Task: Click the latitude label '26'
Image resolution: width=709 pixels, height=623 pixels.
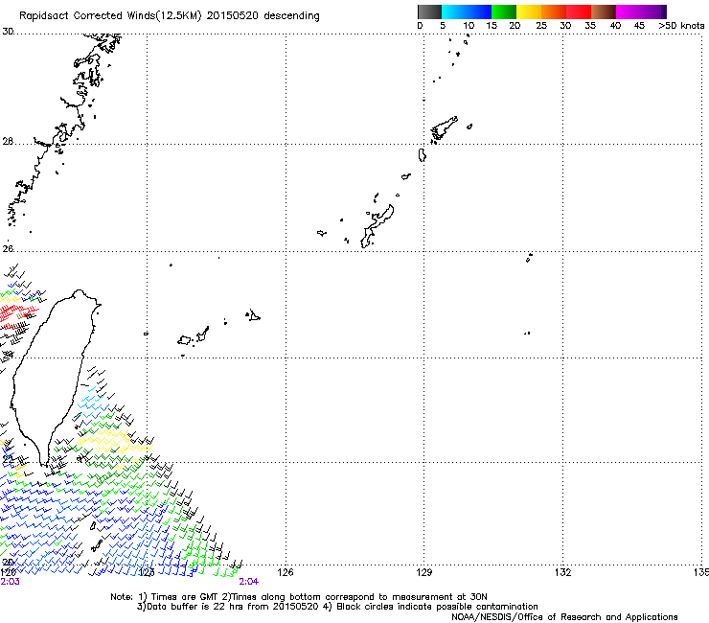Action: [x=8, y=249]
